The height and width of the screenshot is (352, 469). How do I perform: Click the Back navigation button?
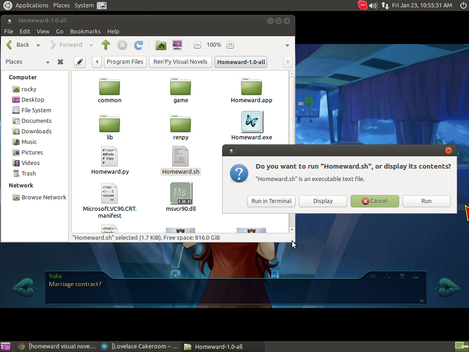point(18,45)
